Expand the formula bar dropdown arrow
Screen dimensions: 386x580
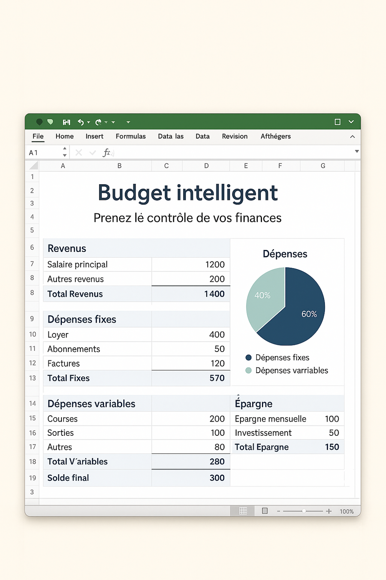pyautogui.click(x=357, y=152)
